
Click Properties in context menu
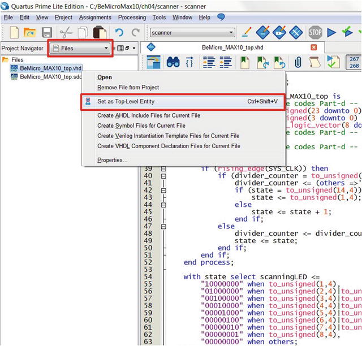click(112, 160)
